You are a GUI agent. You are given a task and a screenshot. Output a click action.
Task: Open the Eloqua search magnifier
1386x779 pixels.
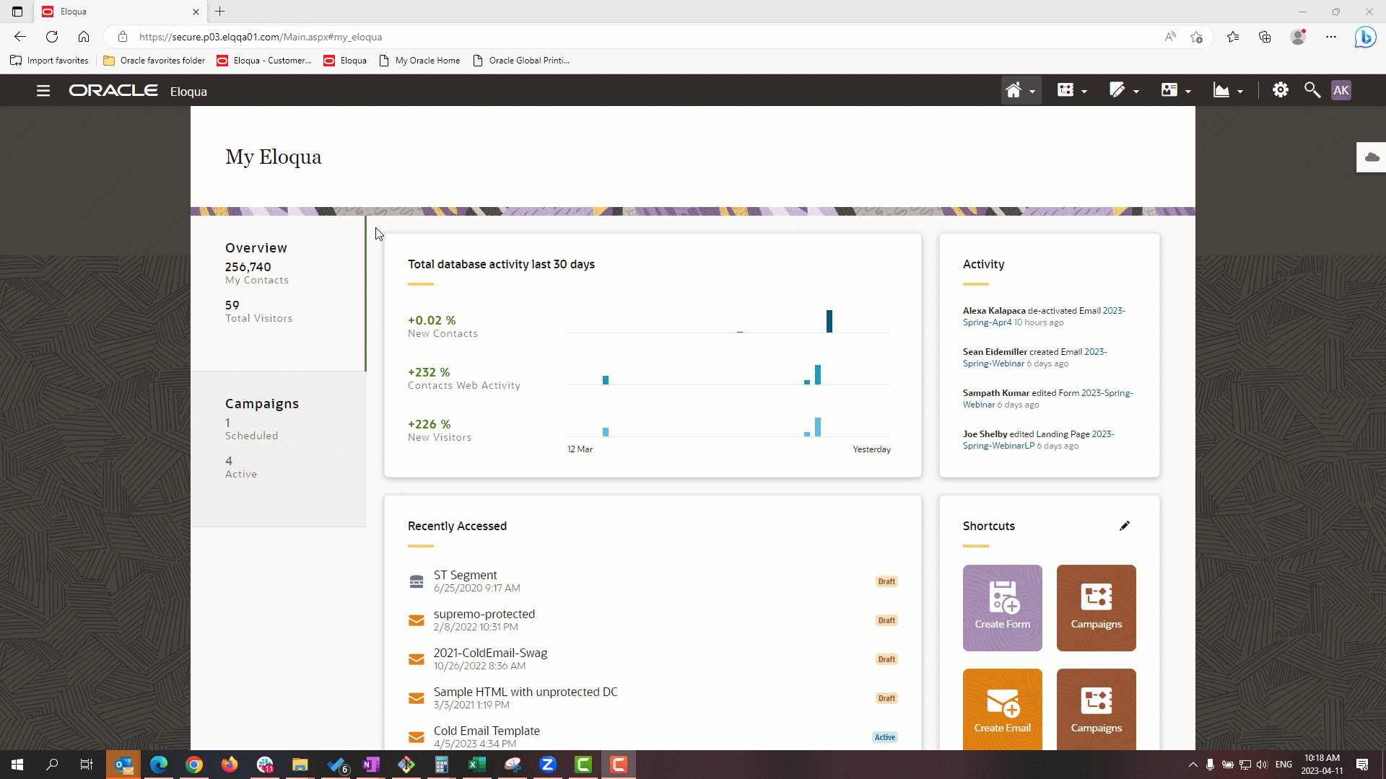click(1312, 90)
